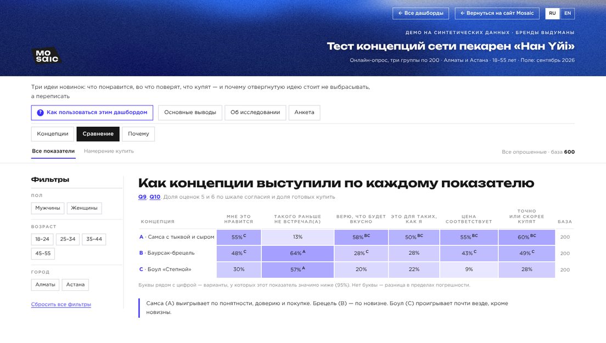Switch to 'Концепции' tab

pyautogui.click(x=53, y=134)
